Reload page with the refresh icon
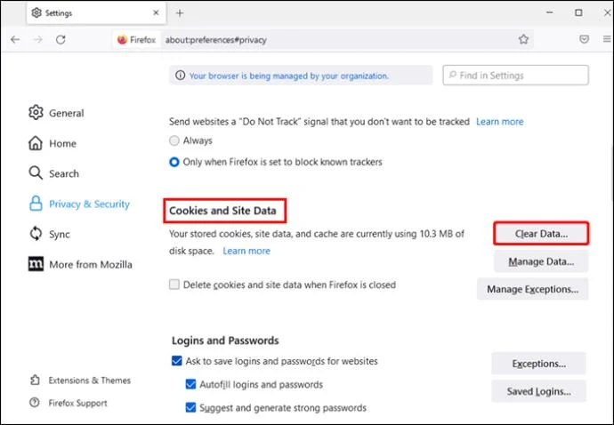Viewport: 614px width, 425px height. (61, 40)
